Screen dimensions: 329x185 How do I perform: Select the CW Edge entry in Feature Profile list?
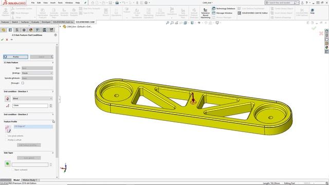33,126
